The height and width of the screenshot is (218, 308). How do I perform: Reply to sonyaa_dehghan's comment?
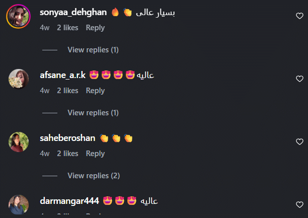point(95,28)
